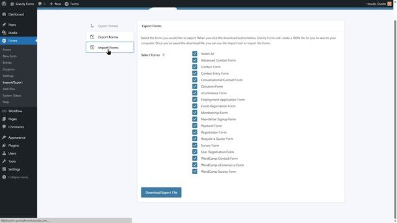Open the Entries submenu item
Image resolution: width=397 pixels, height=223 pixels.
(7, 63)
